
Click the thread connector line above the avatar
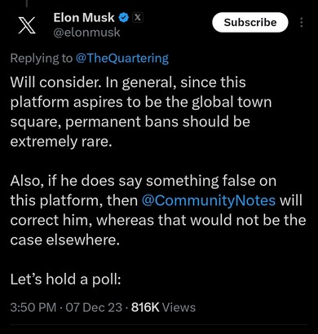tap(27, 2)
